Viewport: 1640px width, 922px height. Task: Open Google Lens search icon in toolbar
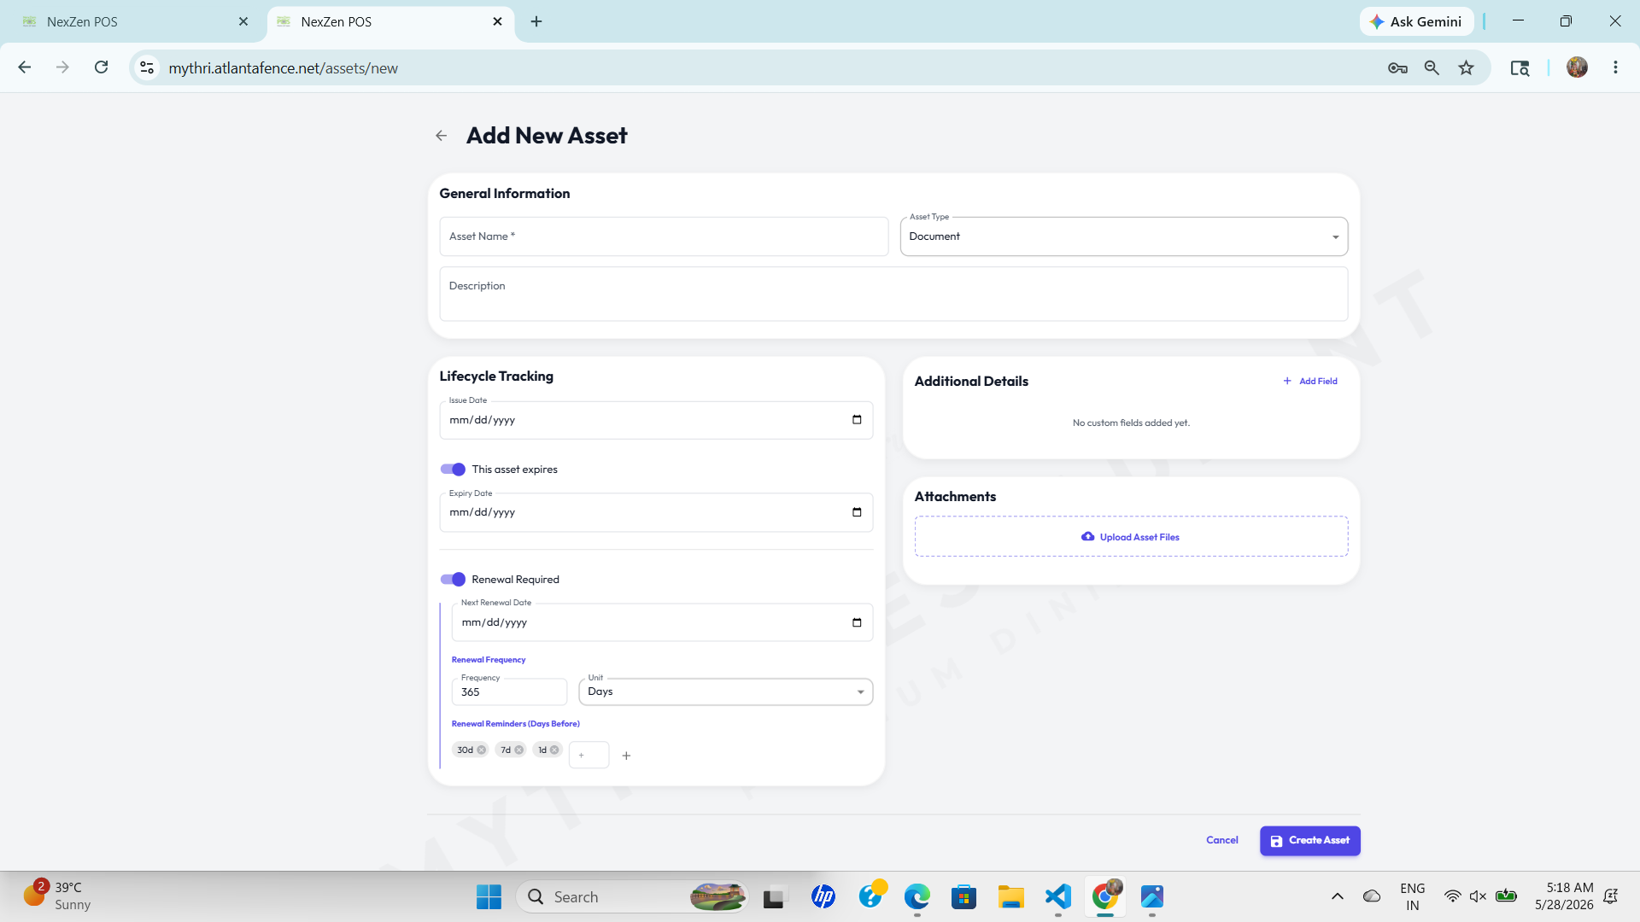[1520, 68]
